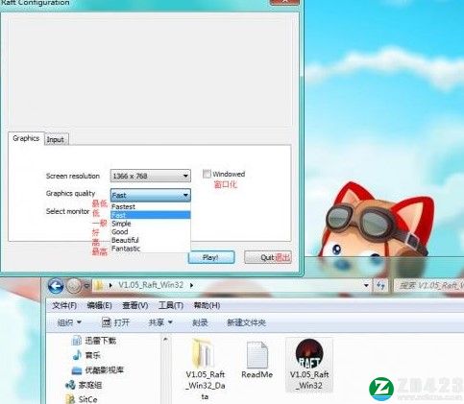Screen dimensions: 464x404
Task: Select the V1.05_Raft_Win32 Raft application icon
Action: [x=309, y=354]
